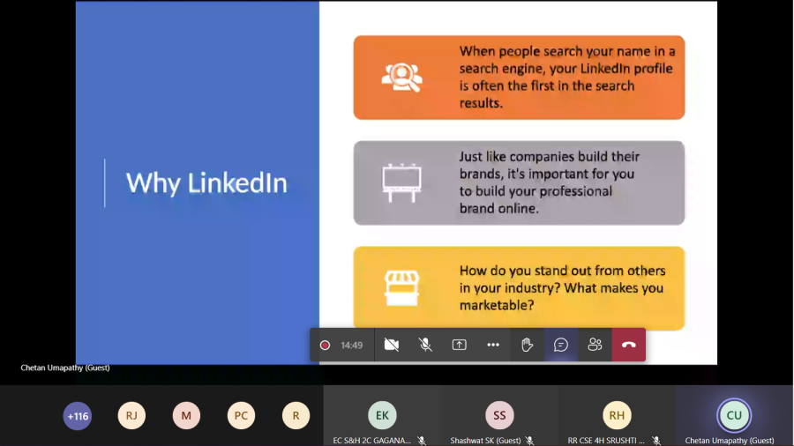Select the PC participant avatar
The image size is (794, 446).
241,415
